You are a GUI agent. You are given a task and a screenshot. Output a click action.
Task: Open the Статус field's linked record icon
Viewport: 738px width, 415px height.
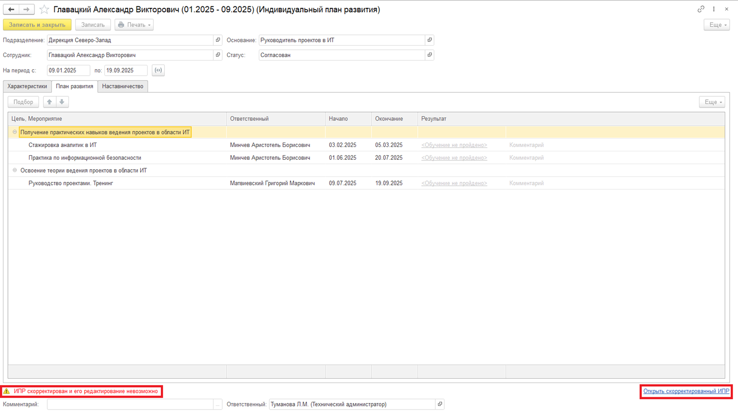point(430,55)
